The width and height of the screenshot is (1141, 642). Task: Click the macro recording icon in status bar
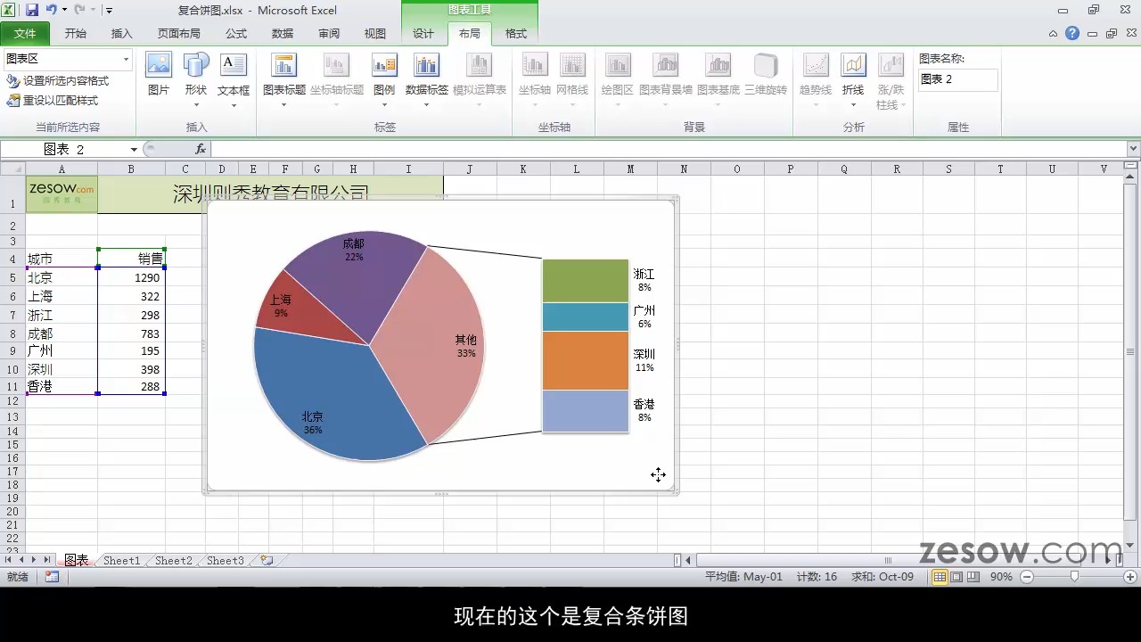52,577
